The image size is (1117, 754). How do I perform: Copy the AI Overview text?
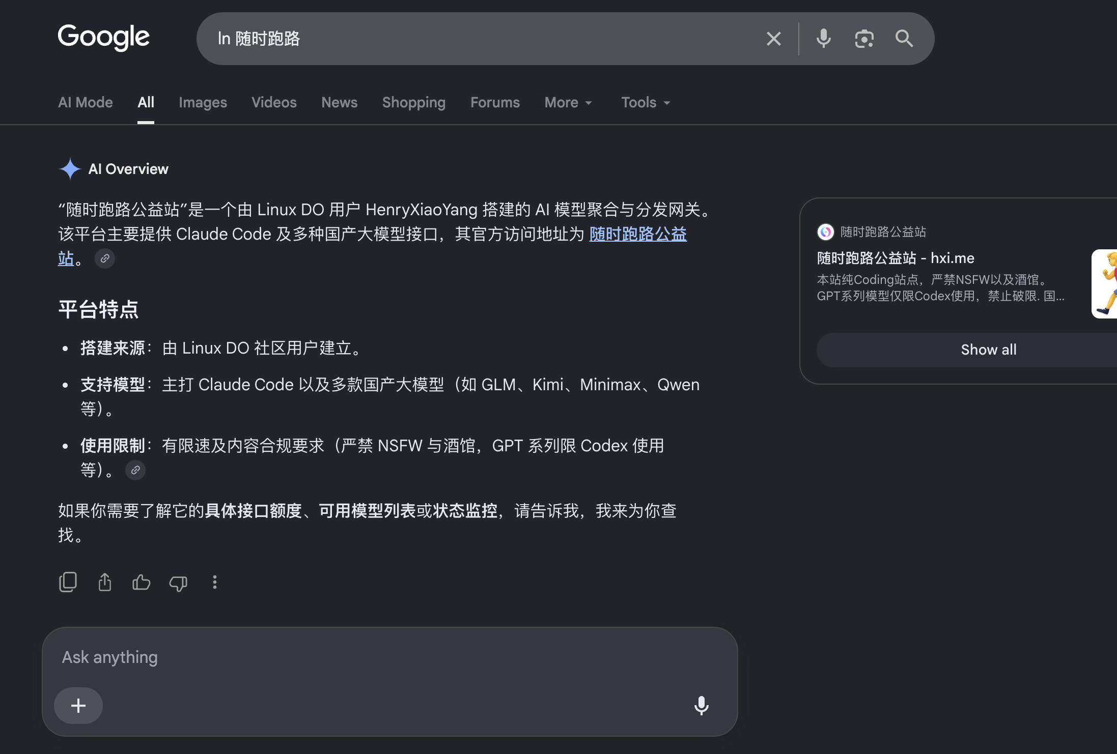[68, 582]
